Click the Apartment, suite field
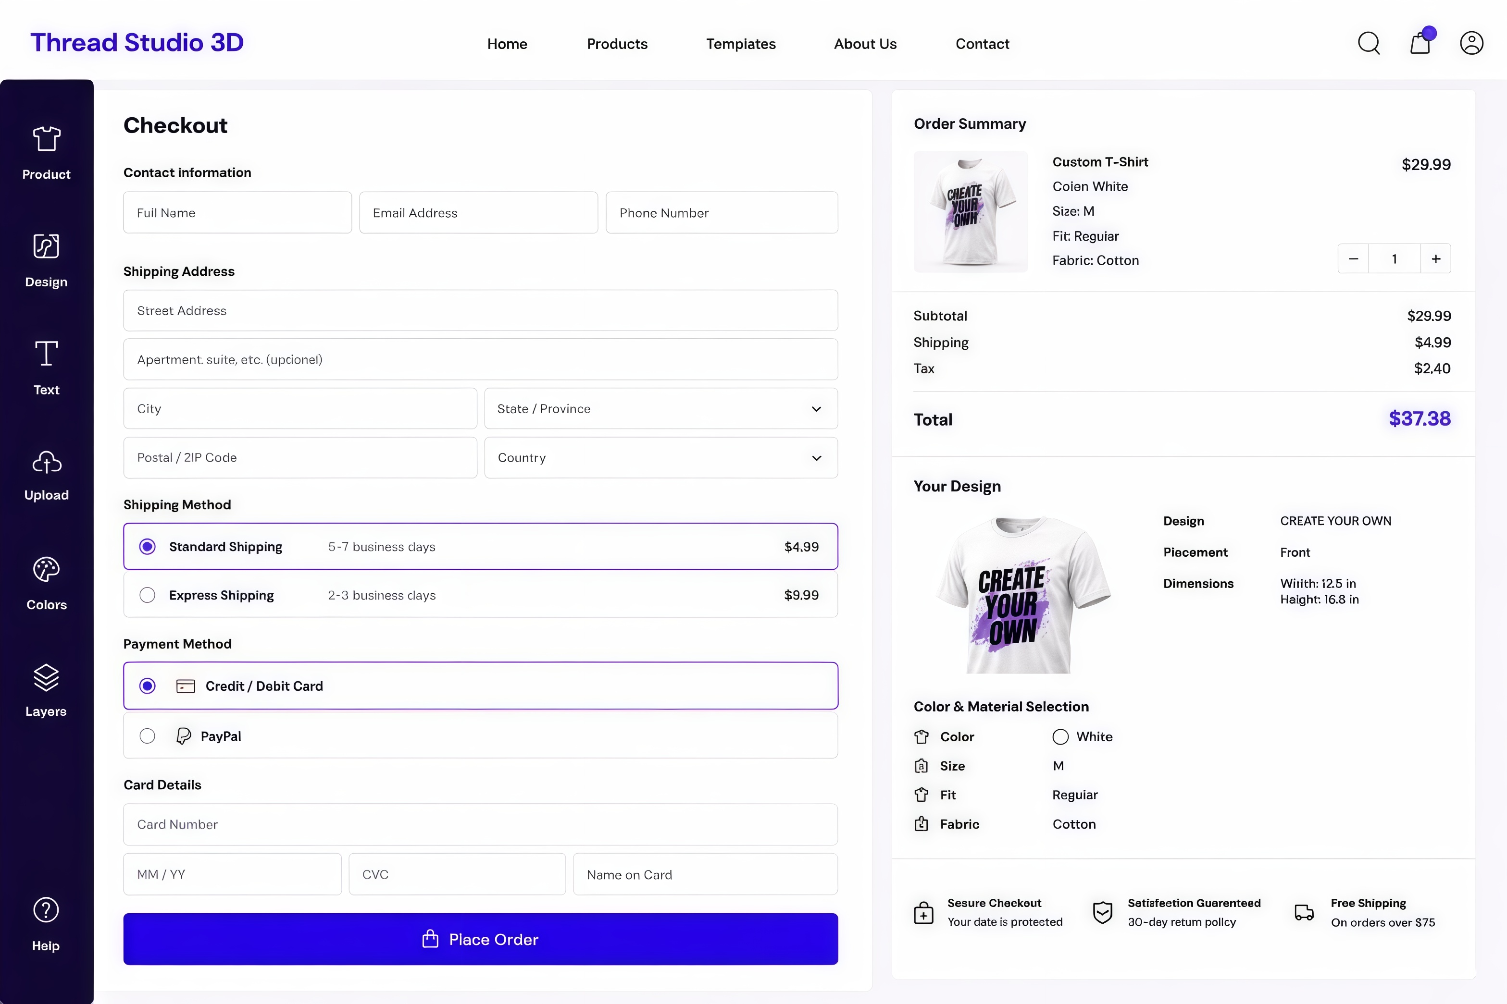This screenshot has width=1507, height=1004. click(x=481, y=359)
